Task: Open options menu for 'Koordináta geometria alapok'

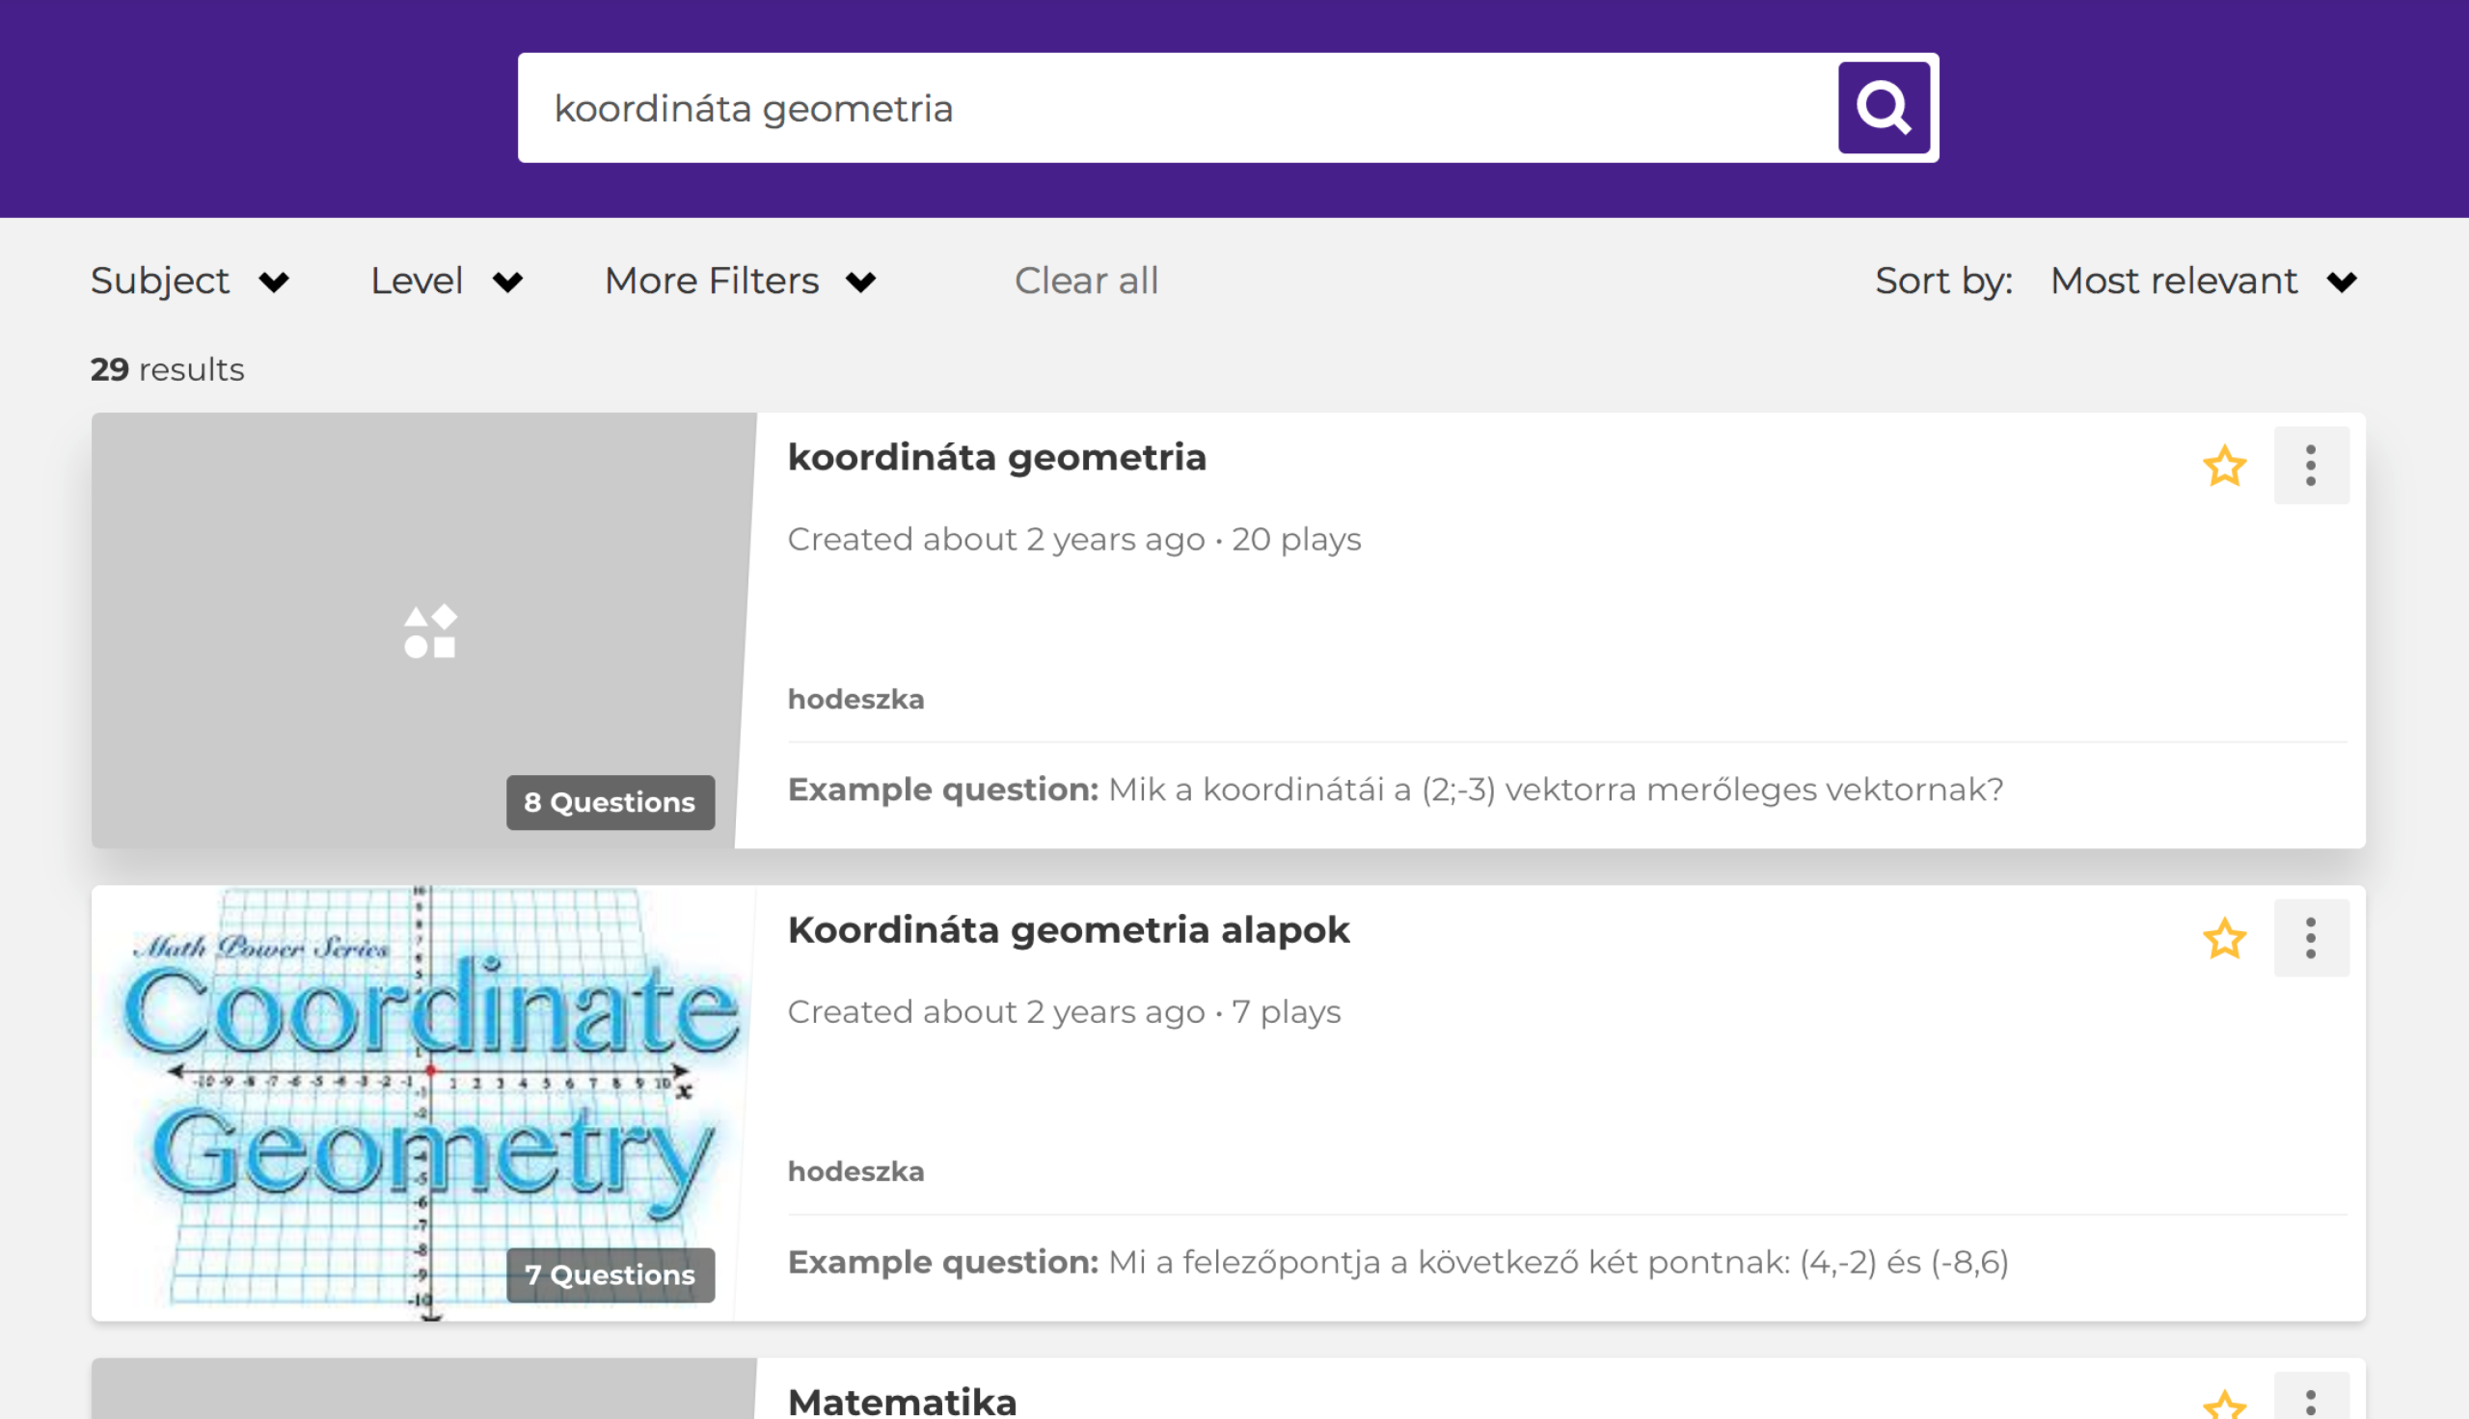Action: tap(2310, 939)
